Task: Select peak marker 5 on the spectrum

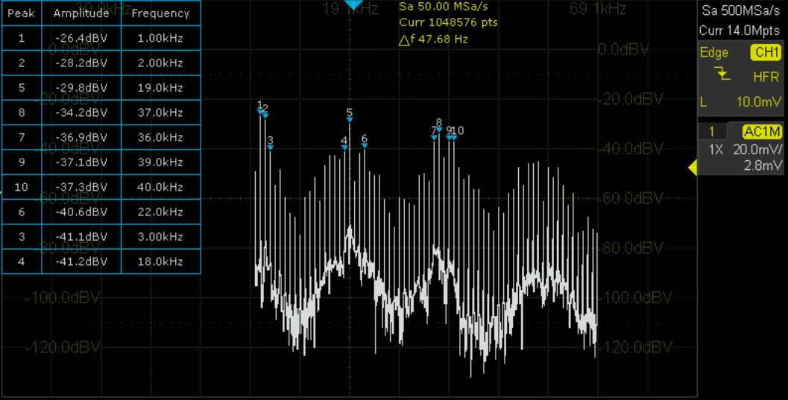Action: tap(350, 118)
